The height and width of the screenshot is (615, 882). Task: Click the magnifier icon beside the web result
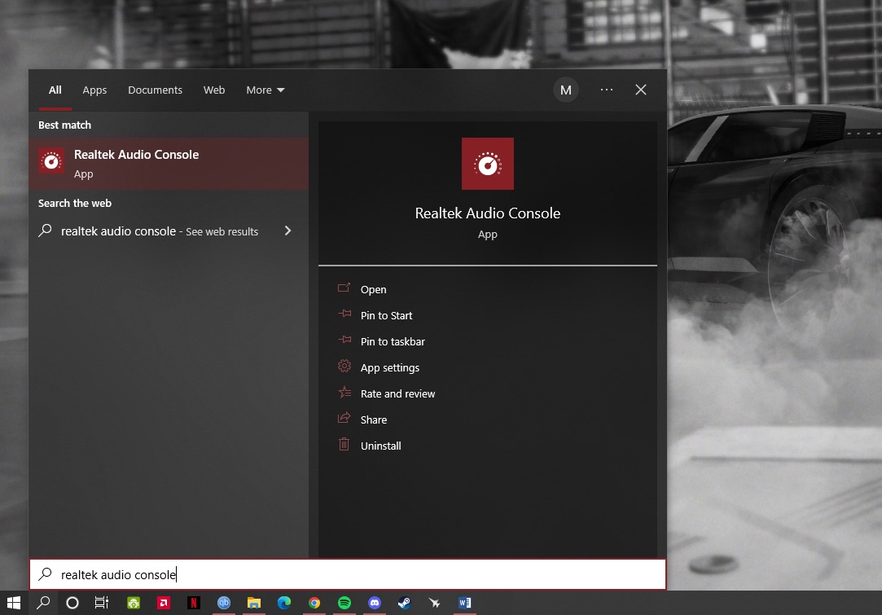point(45,231)
